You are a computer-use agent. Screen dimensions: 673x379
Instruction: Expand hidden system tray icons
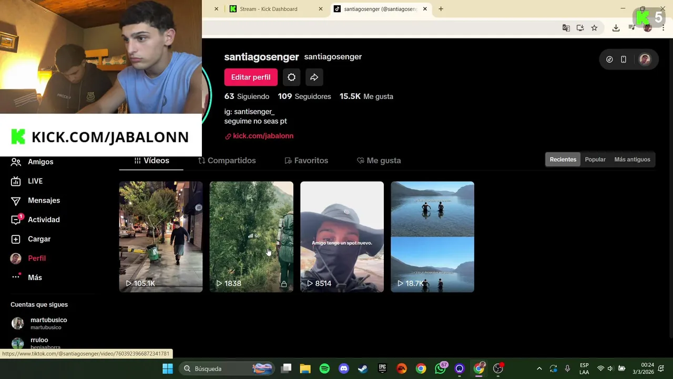pos(539,369)
